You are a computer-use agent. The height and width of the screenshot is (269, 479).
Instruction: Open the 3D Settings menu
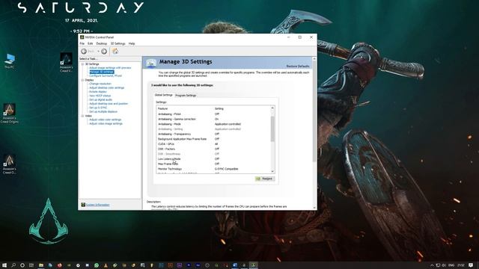click(x=118, y=43)
